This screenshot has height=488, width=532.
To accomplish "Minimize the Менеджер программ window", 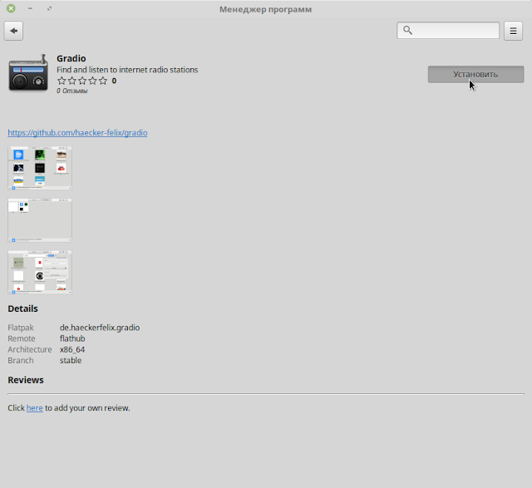I will point(30,8).
